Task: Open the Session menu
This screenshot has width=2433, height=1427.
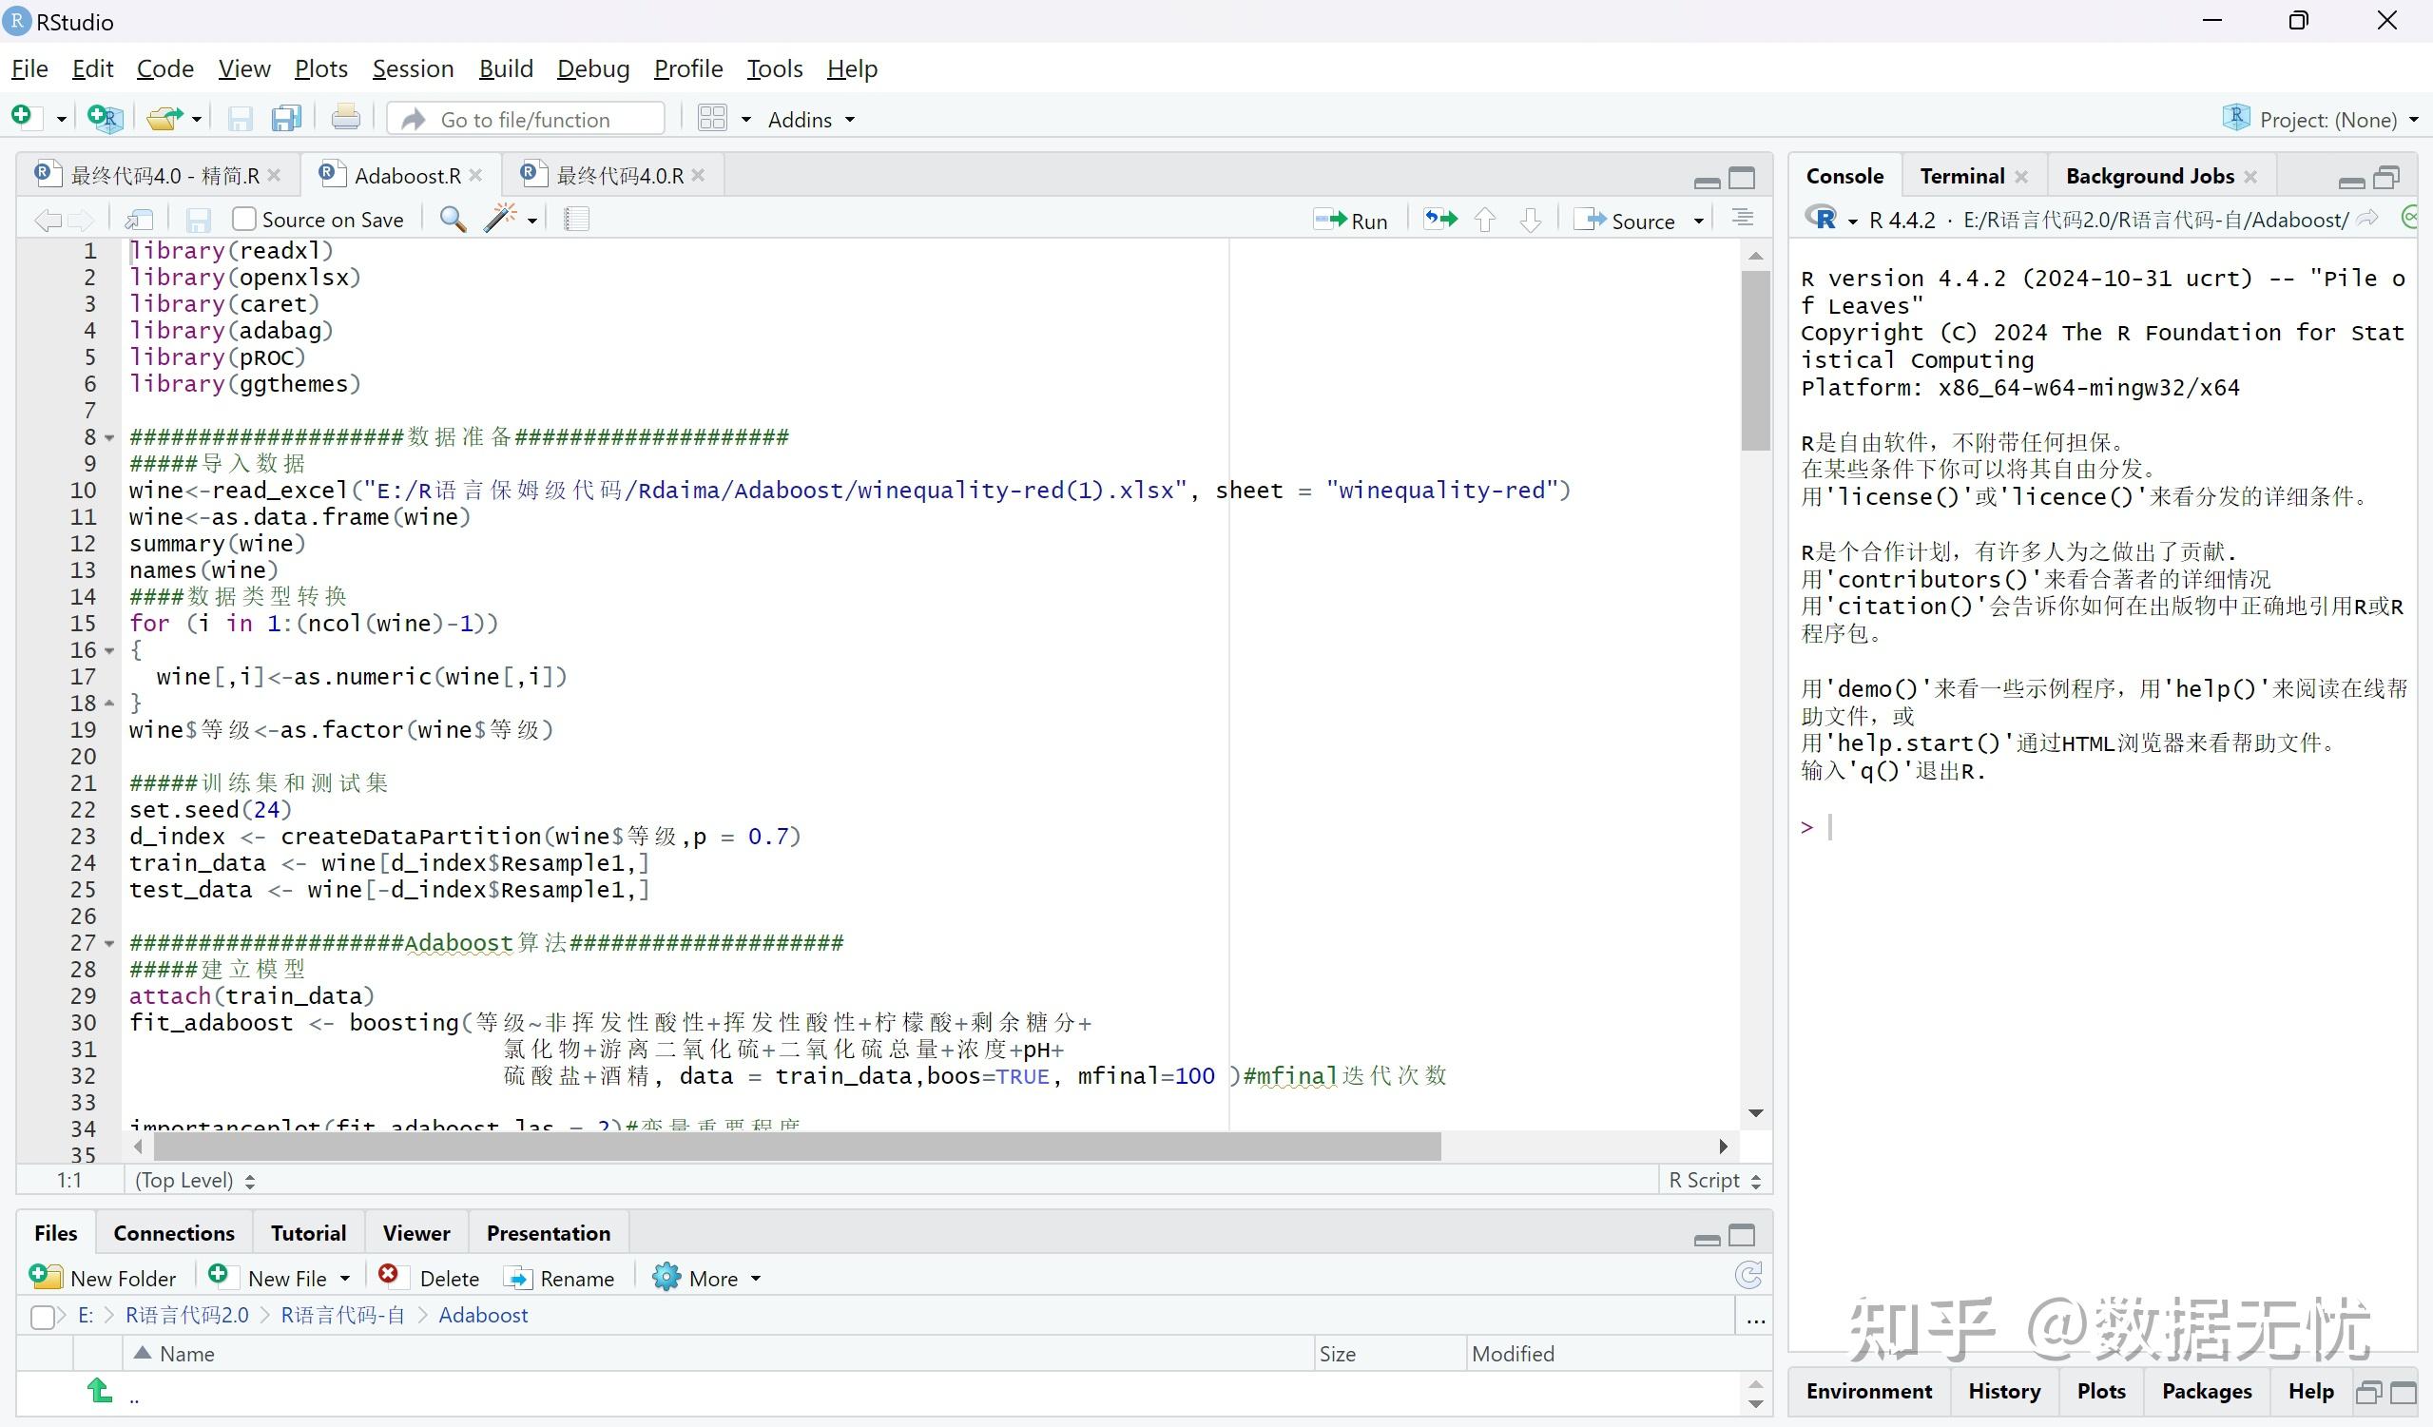Action: point(413,68)
